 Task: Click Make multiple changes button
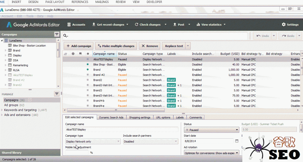116,46
